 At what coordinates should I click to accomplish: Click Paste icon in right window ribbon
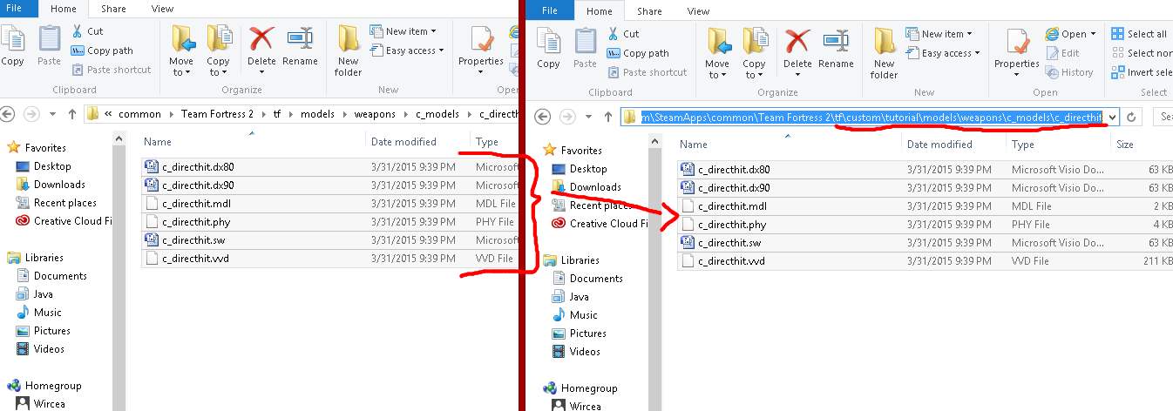[x=585, y=48]
